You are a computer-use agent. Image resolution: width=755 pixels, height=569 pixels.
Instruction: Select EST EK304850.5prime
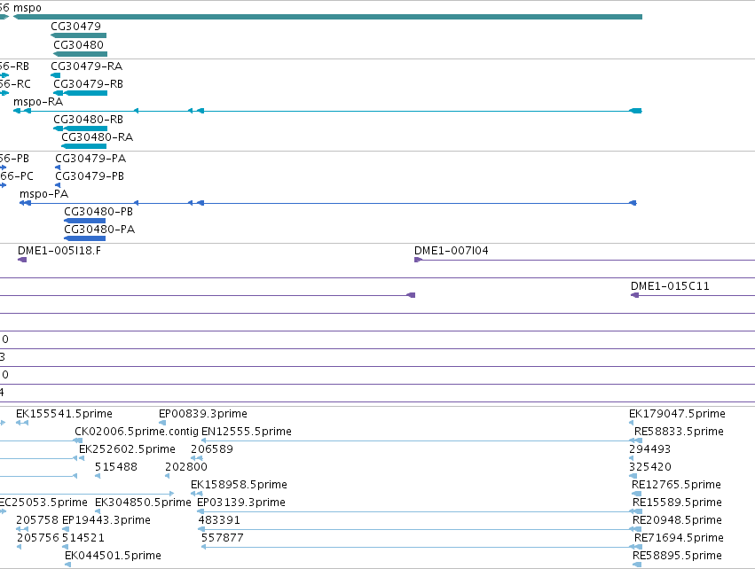pyautogui.click(x=143, y=503)
